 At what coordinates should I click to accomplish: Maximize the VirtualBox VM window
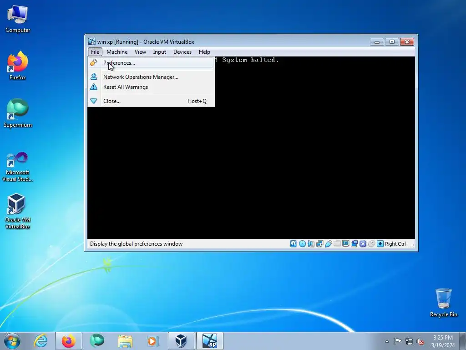(x=392, y=41)
